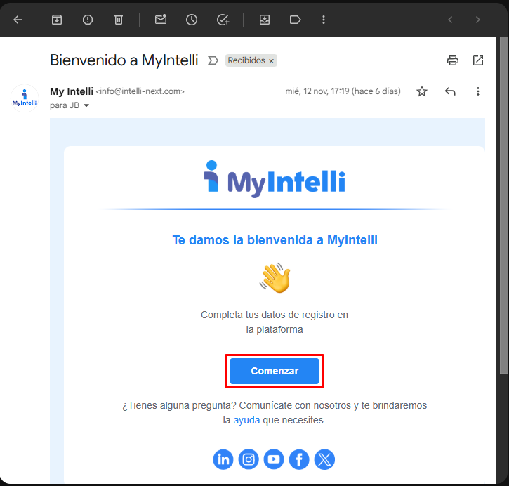Open the Move to icon
The width and height of the screenshot is (509, 486).
click(265, 20)
